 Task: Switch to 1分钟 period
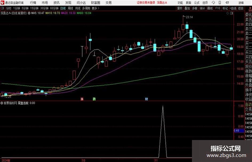pyautogui.click(x=17, y=8)
